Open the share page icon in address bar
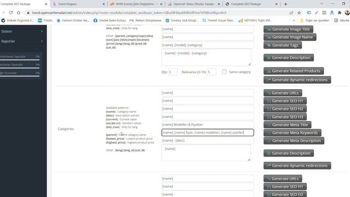The image size is (350, 197). click(x=291, y=13)
